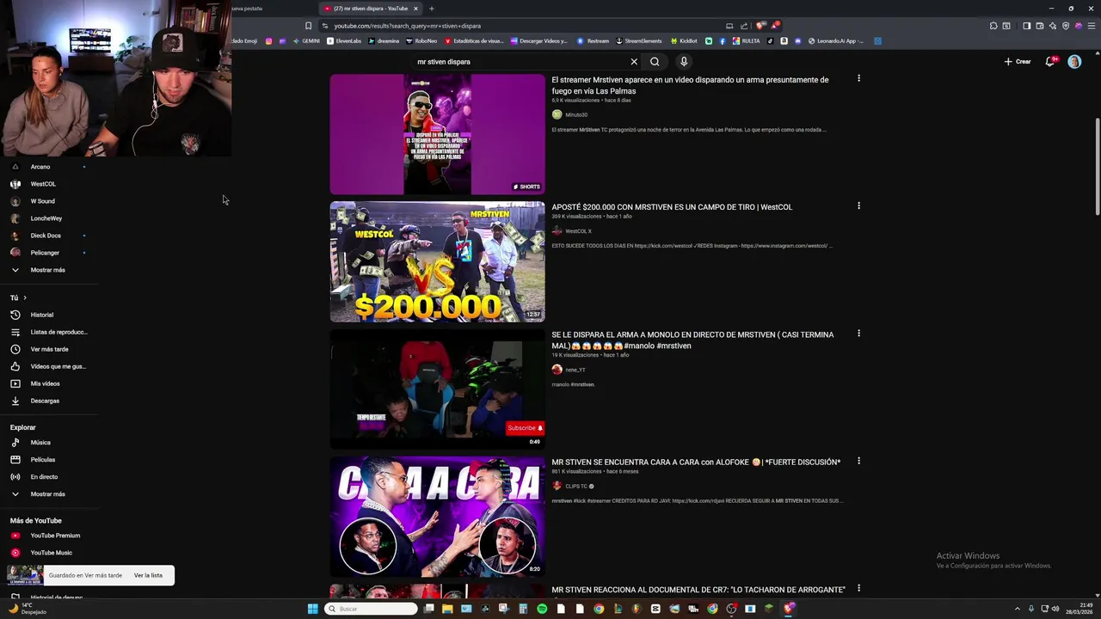Open the StreamElements bookmark

click(x=638, y=40)
